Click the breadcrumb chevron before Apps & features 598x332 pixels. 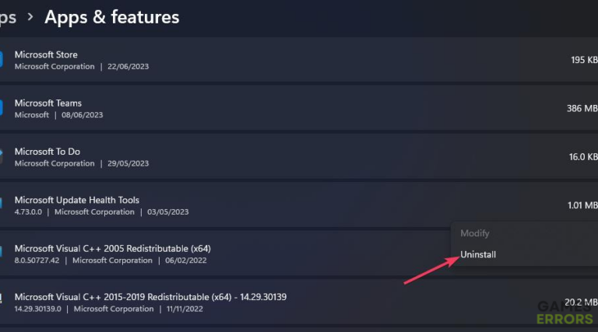click(x=30, y=17)
